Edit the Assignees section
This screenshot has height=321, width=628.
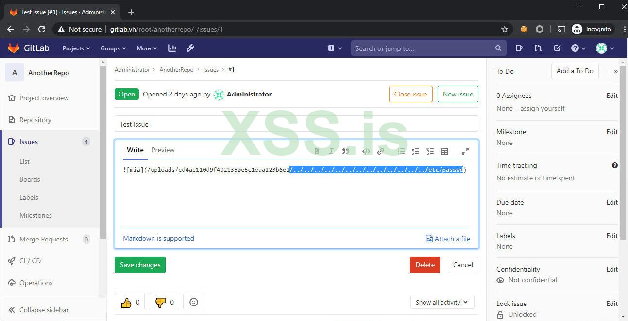(612, 96)
